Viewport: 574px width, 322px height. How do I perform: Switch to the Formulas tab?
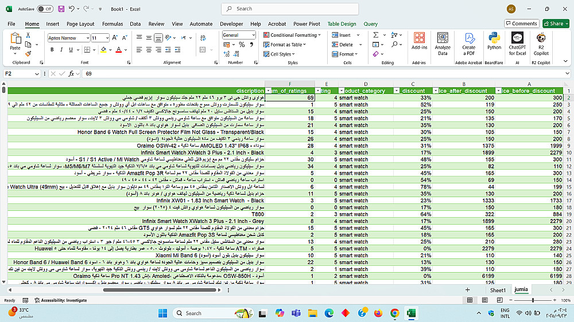click(113, 23)
